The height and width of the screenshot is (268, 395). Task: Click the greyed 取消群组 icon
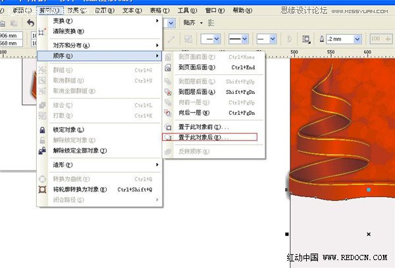point(42,80)
